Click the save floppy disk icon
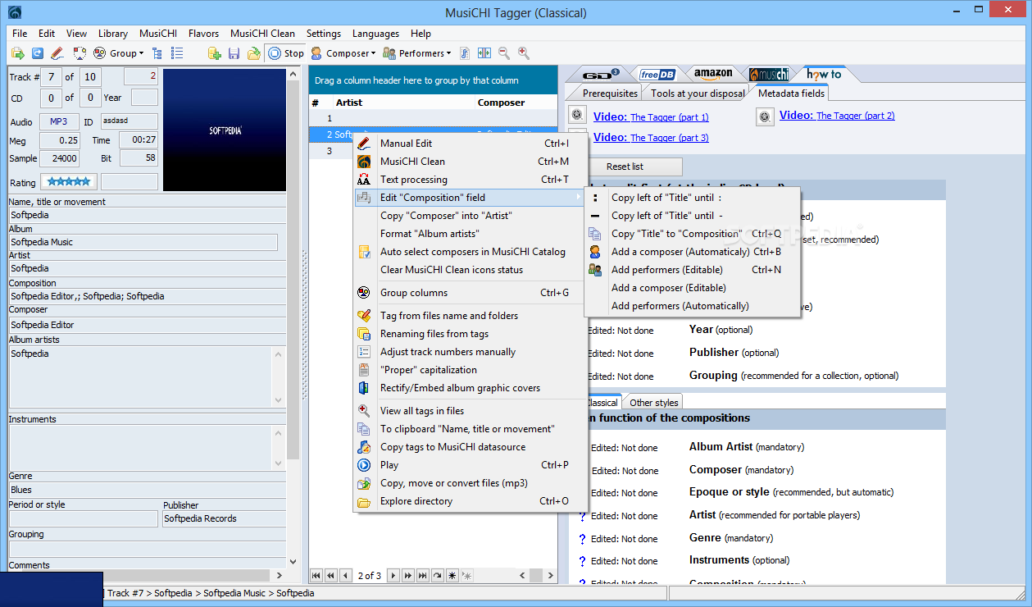Screen dimensions: 1032x607 coord(234,53)
